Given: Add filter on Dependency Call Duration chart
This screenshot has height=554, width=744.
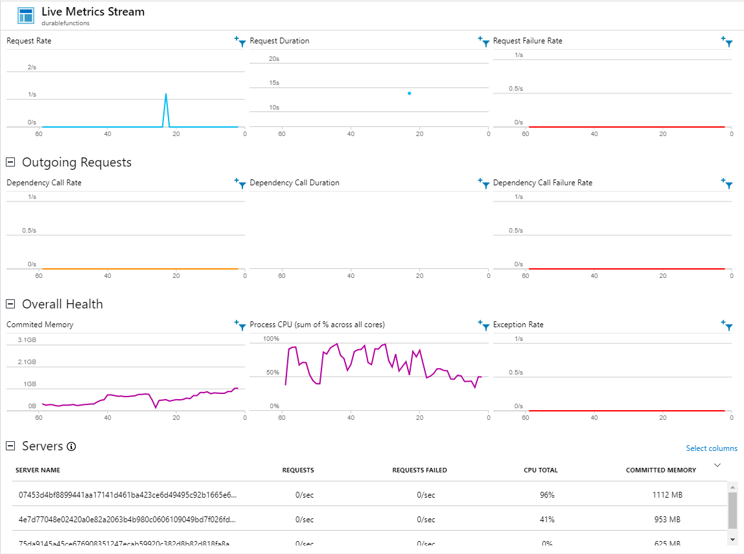Looking at the screenshot, I should (483, 183).
